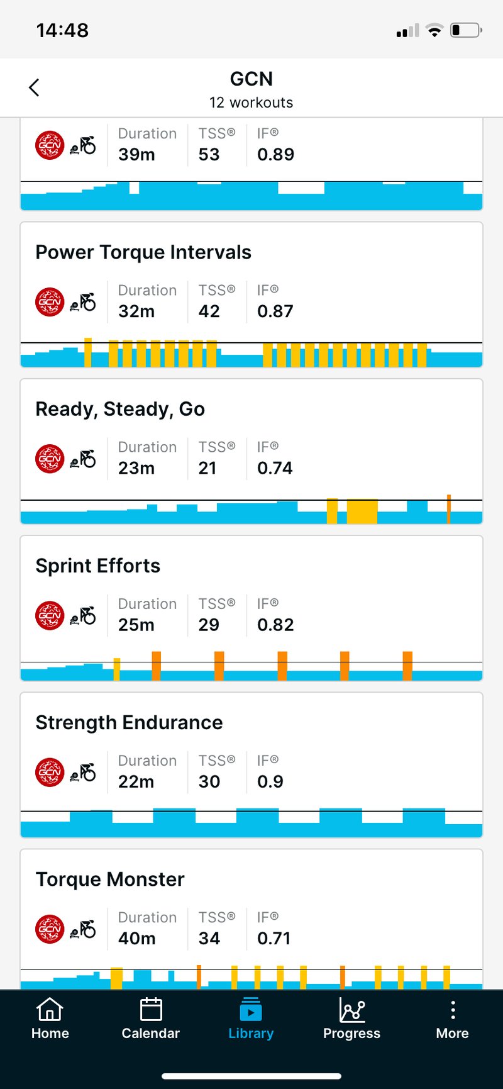Open the Torque Monster workout title

point(110,879)
